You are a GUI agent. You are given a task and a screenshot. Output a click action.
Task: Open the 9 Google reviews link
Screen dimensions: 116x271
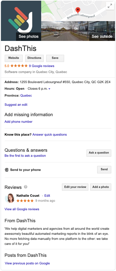point(41,66)
